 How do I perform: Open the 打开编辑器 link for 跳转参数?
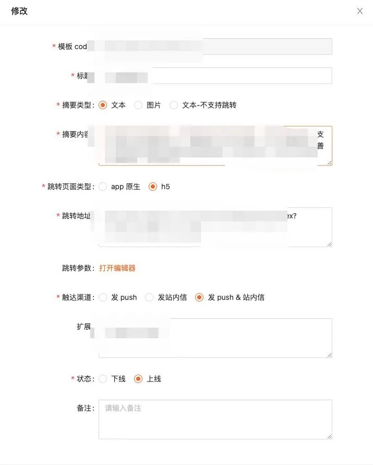point(117,268)
